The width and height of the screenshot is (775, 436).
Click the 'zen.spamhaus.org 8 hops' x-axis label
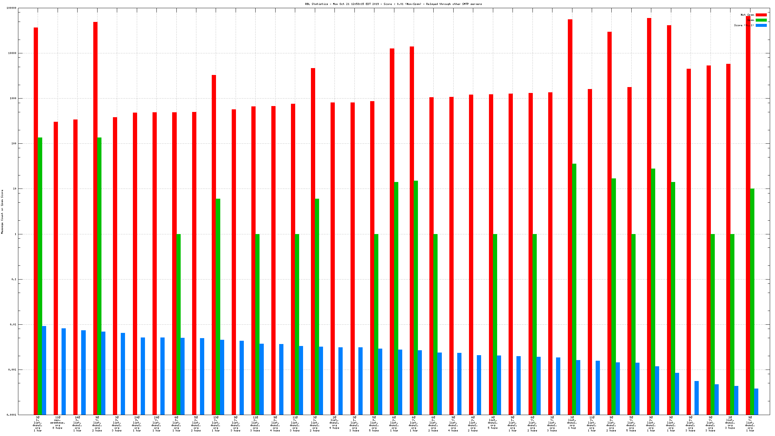click(58, 423)
